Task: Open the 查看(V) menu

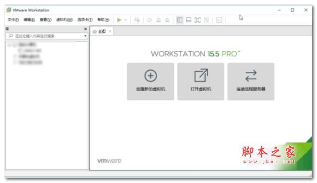Action: pos(45,20)
